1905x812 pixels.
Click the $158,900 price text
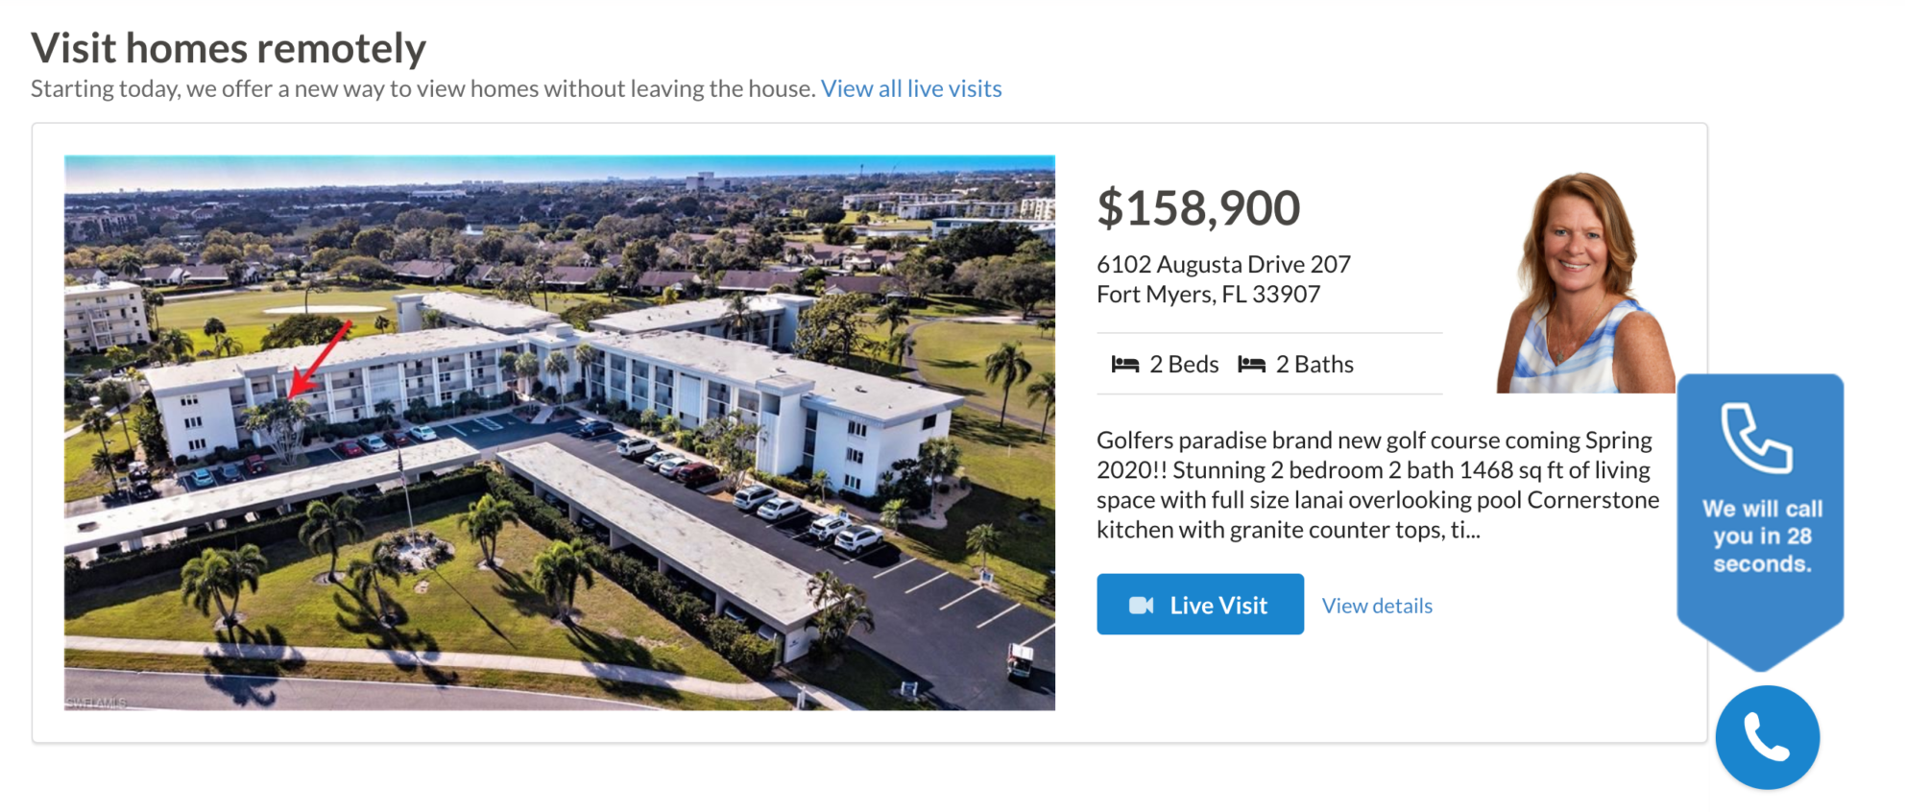pos(1198,206)
